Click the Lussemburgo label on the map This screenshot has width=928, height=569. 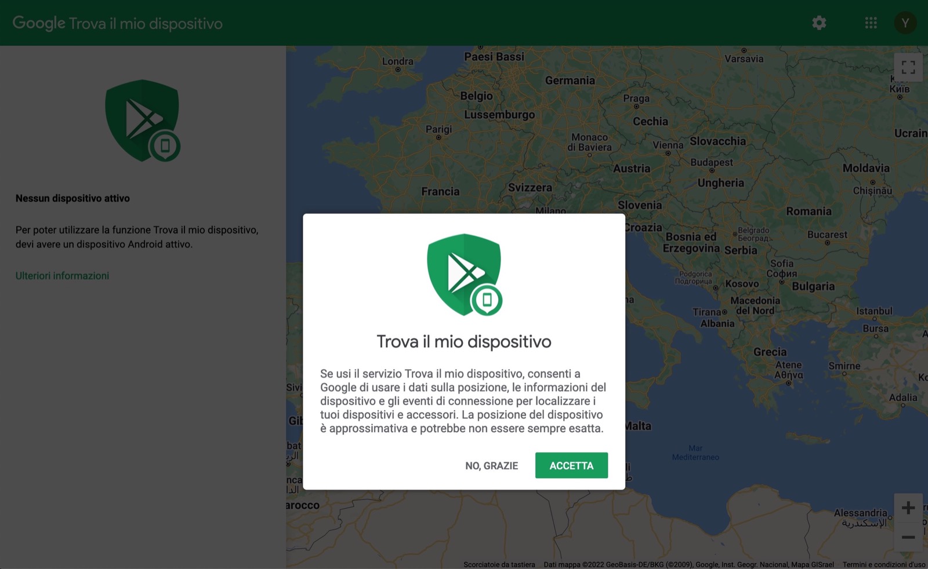(x=499, y=115)
